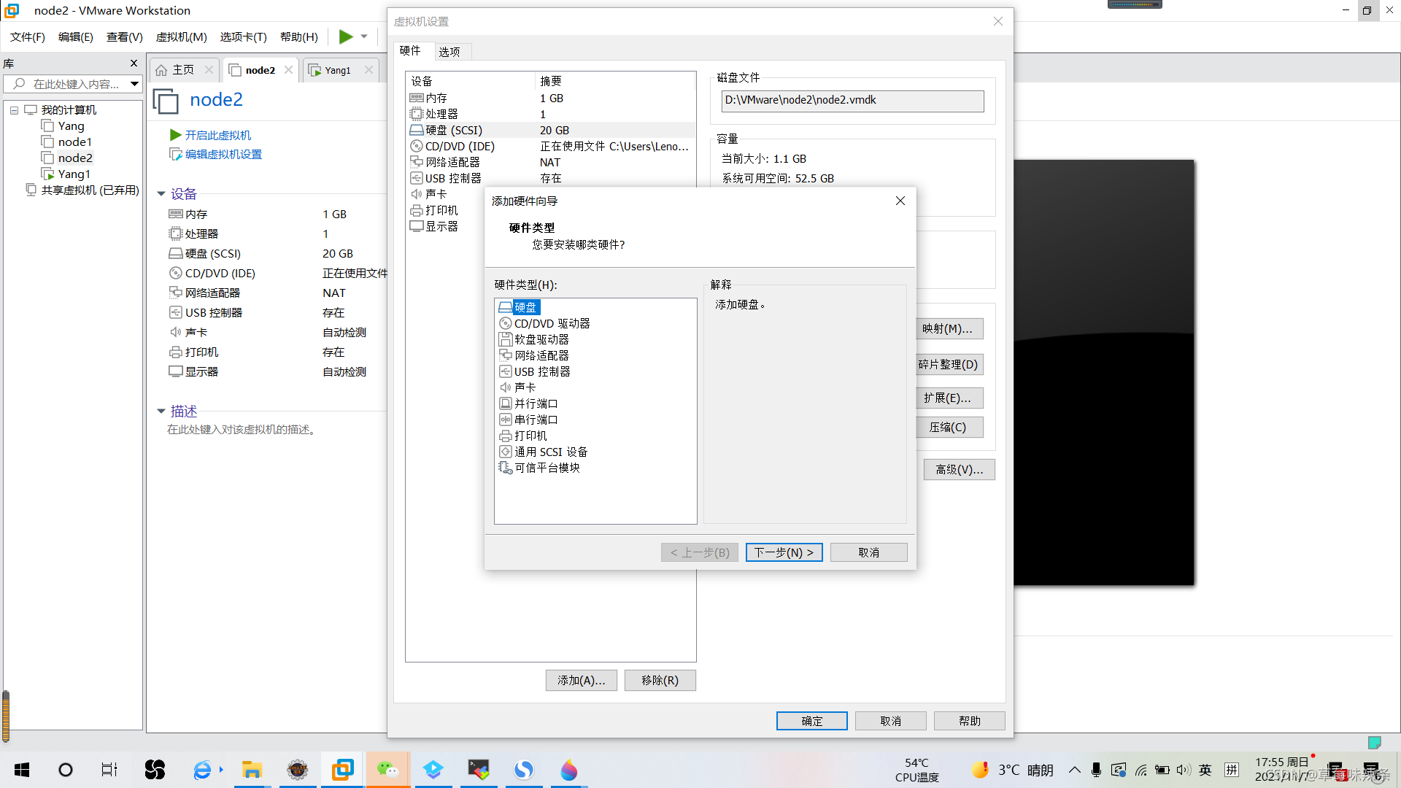1401x788 pixels.
Task: Select 硬盘 in the hardware type list
Action: coord(525,307)
